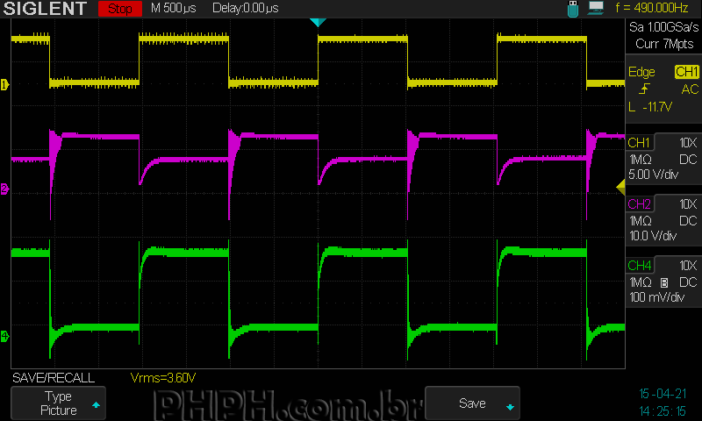702x421 pixels.
Task: Click the network computer icon in the top bar
Action: point(596,8)
